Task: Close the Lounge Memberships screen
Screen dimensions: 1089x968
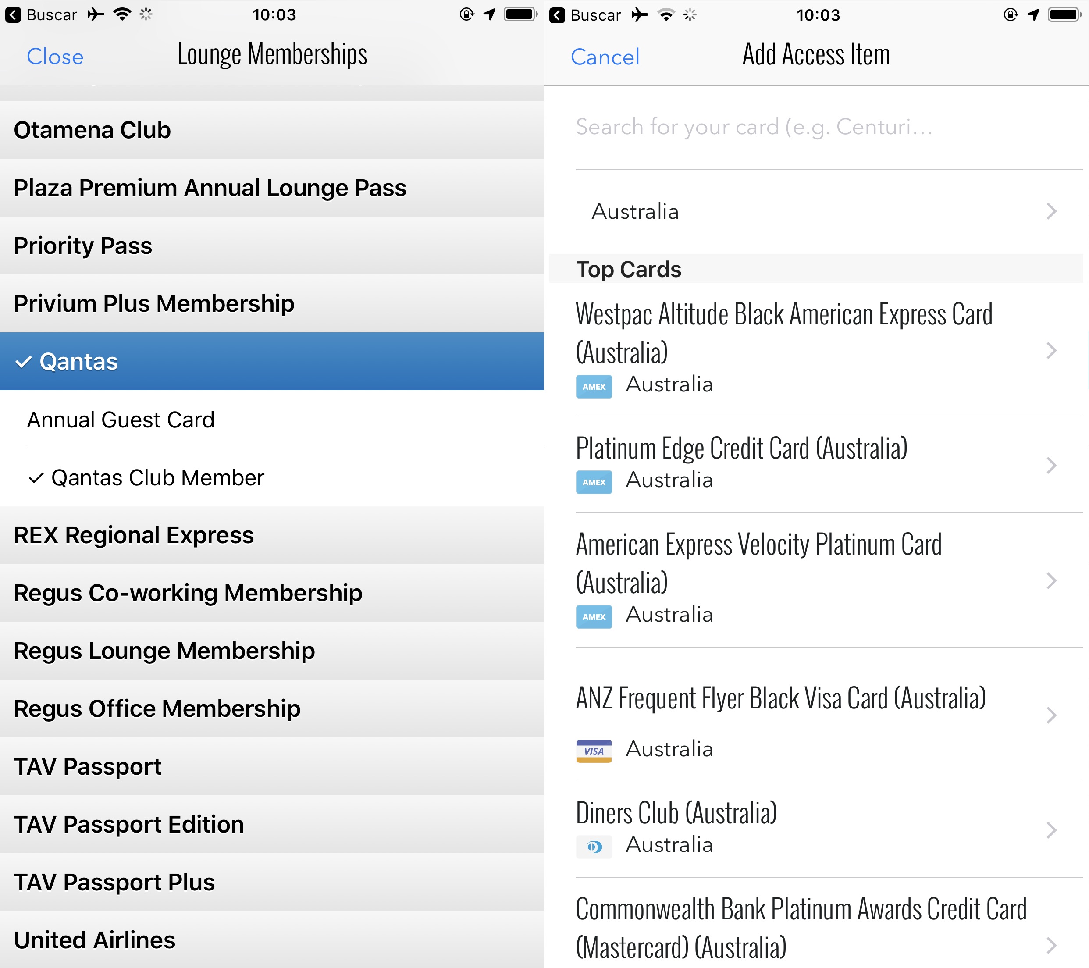Action: pyautogui.click(x=55, y=57)
